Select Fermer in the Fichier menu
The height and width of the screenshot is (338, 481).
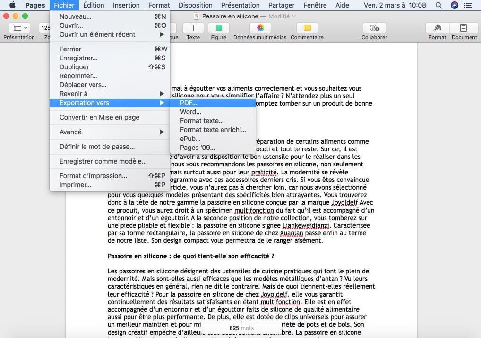click(x=110, y=49)
